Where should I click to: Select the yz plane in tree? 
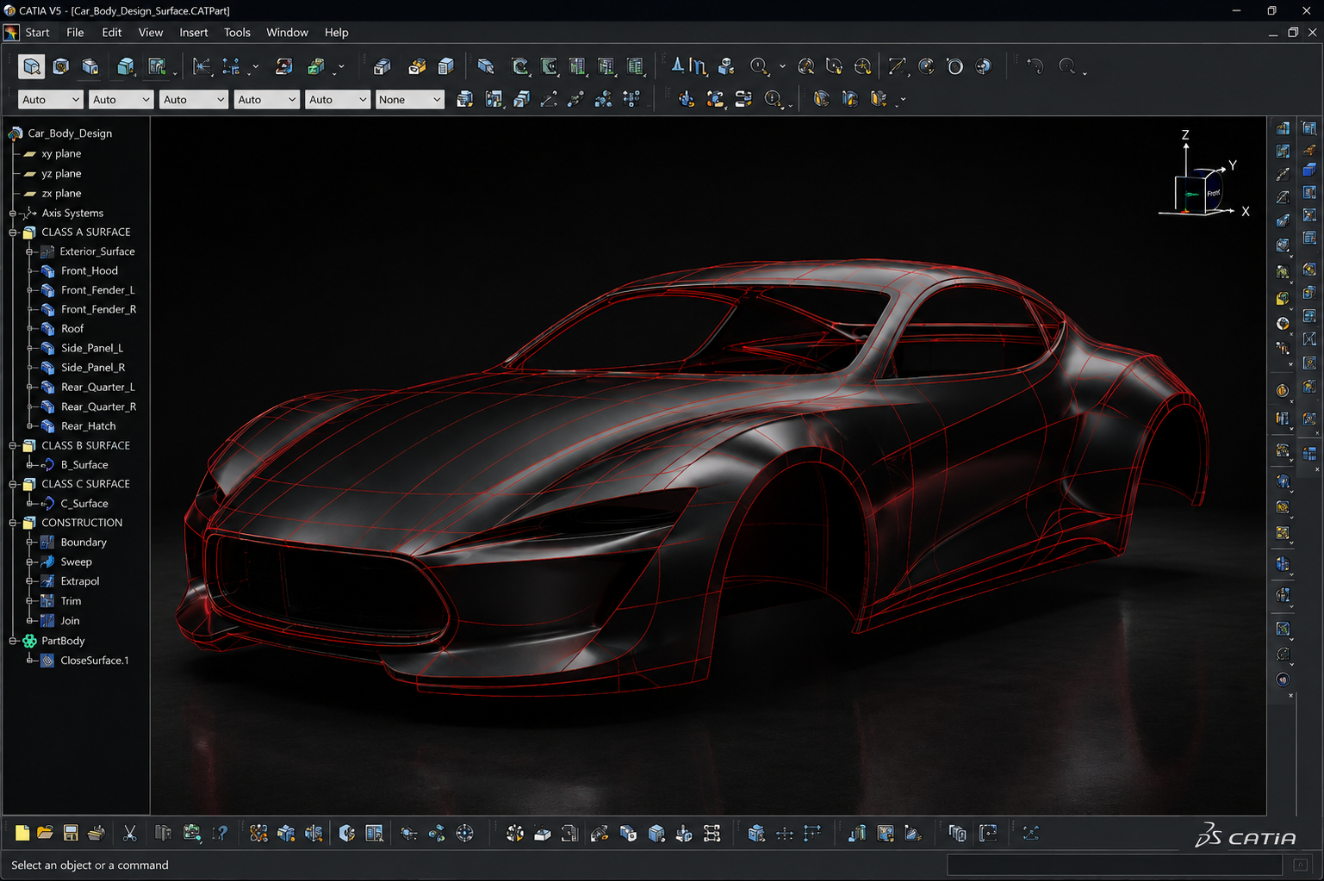pos(61,174)
